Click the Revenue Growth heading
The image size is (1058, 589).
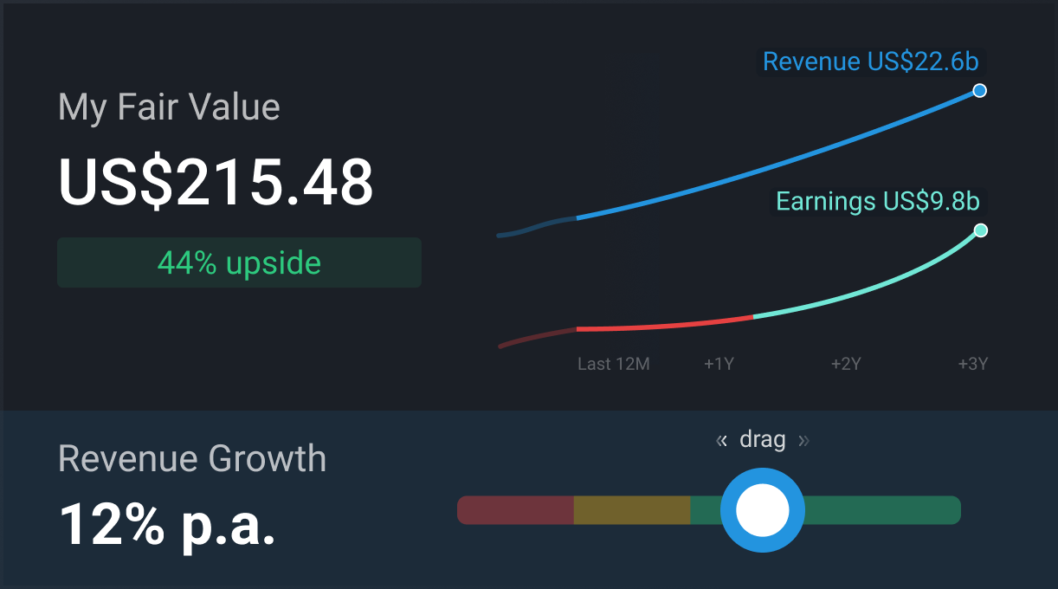[192, 458]
